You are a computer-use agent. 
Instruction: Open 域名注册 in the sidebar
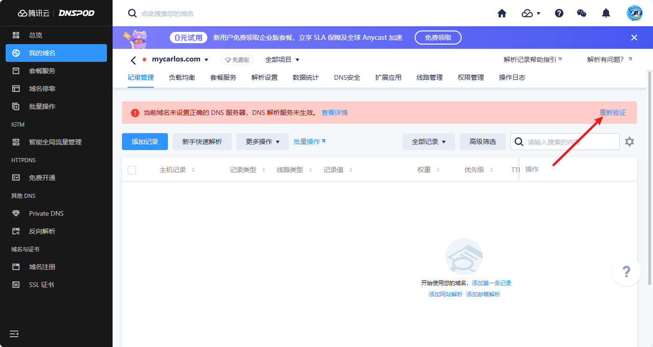(56, 267)
